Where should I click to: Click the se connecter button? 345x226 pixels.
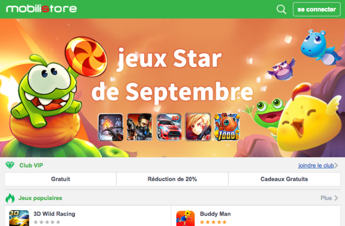pyautogui.click(x=317, y=9)
